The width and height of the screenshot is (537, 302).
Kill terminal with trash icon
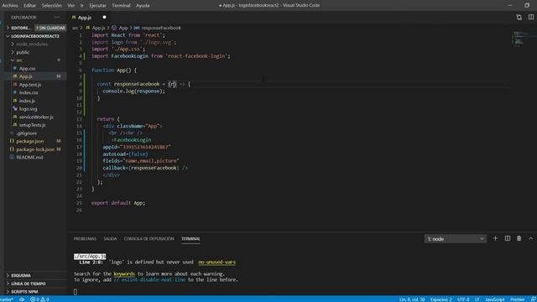519,238
